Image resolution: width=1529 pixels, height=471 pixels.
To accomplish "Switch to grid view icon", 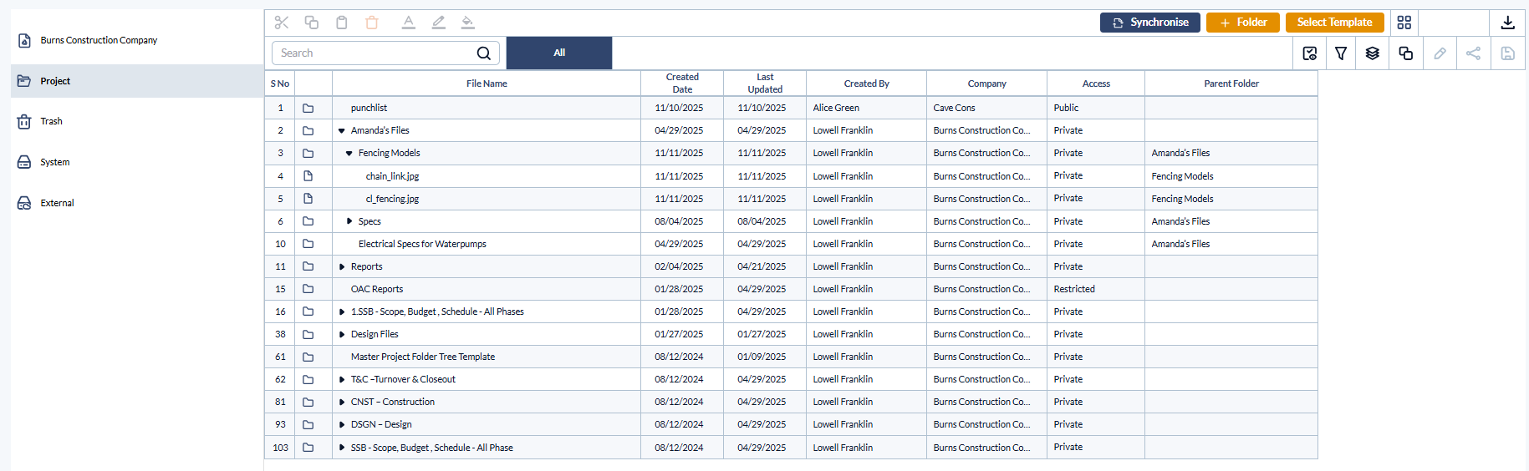I will pyautogui.click(x=1404, y=23).
